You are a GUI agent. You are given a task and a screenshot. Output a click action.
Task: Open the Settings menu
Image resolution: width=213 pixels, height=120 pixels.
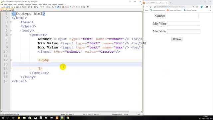pyautogui.click(x=35, y=4)
